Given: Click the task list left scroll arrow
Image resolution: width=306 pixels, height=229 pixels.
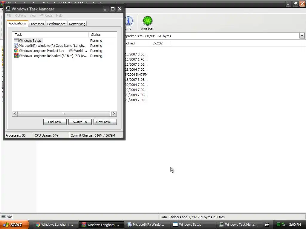Looking at the screenshot, I should tap(15, 114).
